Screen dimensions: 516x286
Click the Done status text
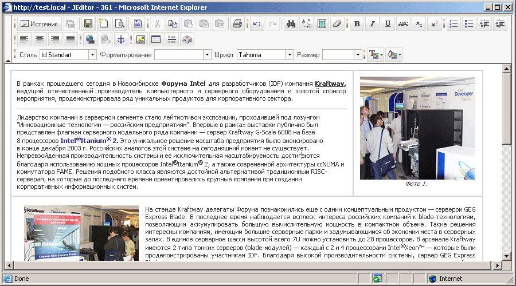point(21,279)
